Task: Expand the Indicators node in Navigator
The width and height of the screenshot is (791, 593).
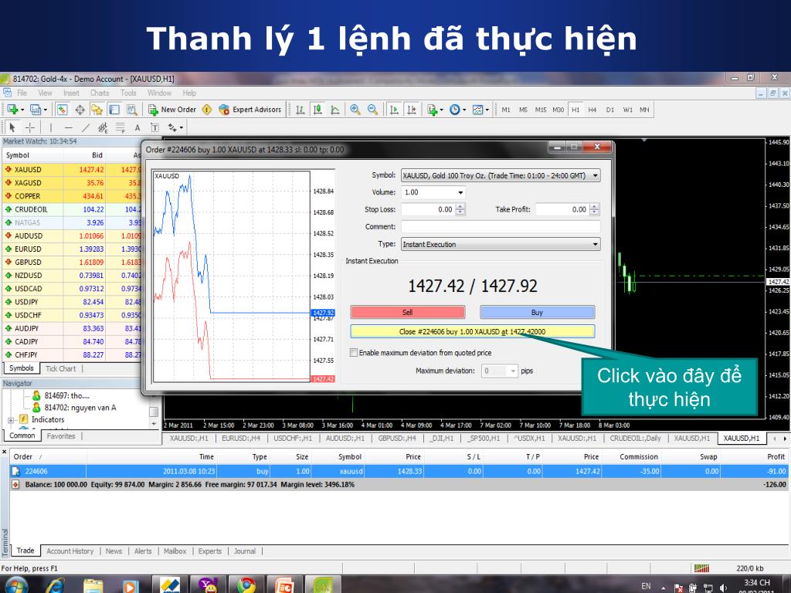Action: point(11,420)
